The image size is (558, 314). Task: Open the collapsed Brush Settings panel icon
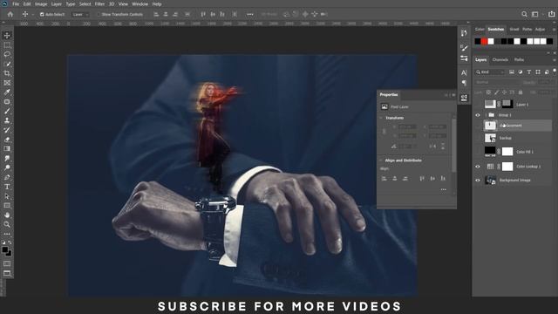464,47
